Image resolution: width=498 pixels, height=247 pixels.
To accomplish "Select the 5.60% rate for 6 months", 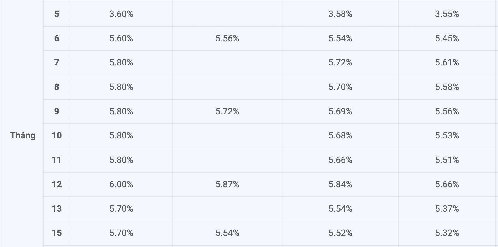I will click(x=121, y=38).
